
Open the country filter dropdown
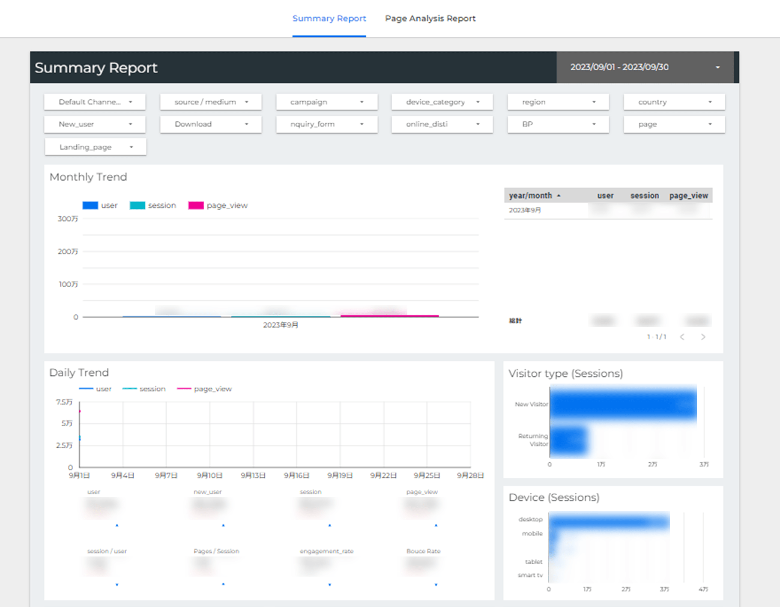674,102
